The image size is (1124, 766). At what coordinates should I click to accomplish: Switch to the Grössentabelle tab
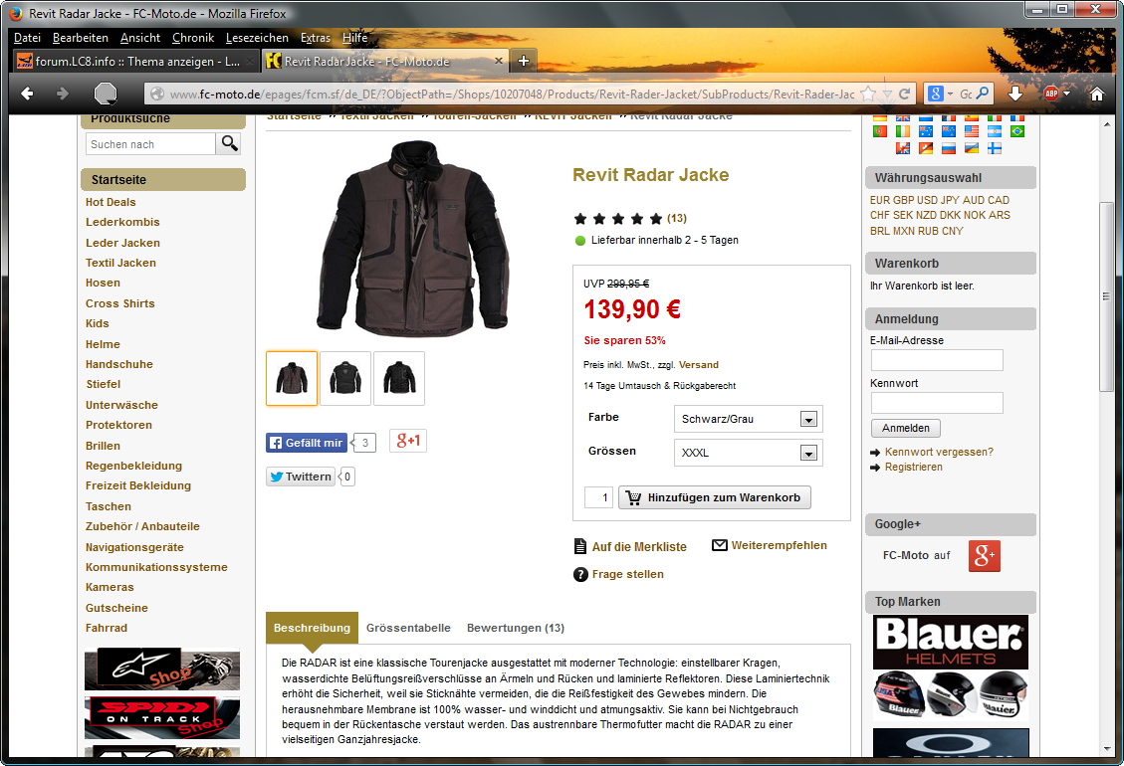click(x=408, y=628)
